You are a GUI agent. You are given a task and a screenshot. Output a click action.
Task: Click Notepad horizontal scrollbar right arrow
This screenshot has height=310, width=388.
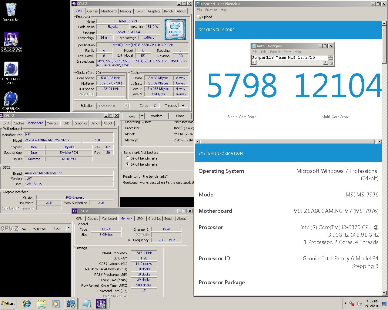[326, 62]
